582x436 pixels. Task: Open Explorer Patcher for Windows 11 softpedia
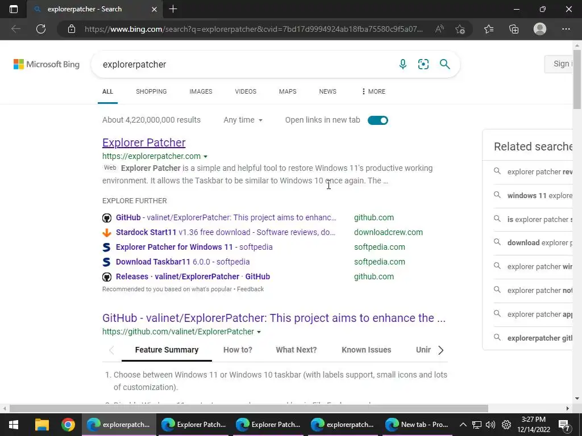194,248
